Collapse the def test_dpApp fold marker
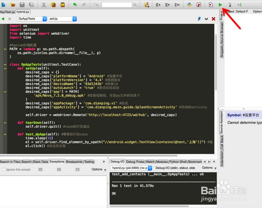 tap(5, 134)
